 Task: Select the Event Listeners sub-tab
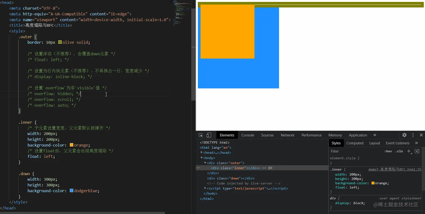pos(398,143)
